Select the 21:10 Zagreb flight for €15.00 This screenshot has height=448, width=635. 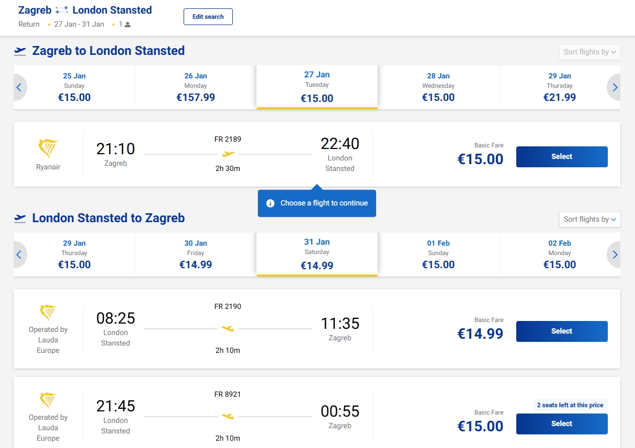562,157
